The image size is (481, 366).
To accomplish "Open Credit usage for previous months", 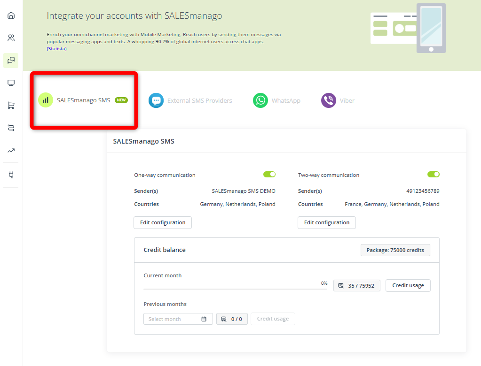I will pos(273,319).
